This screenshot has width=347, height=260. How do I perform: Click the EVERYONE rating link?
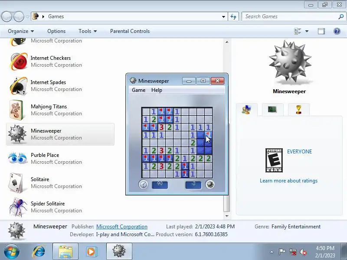299,151
